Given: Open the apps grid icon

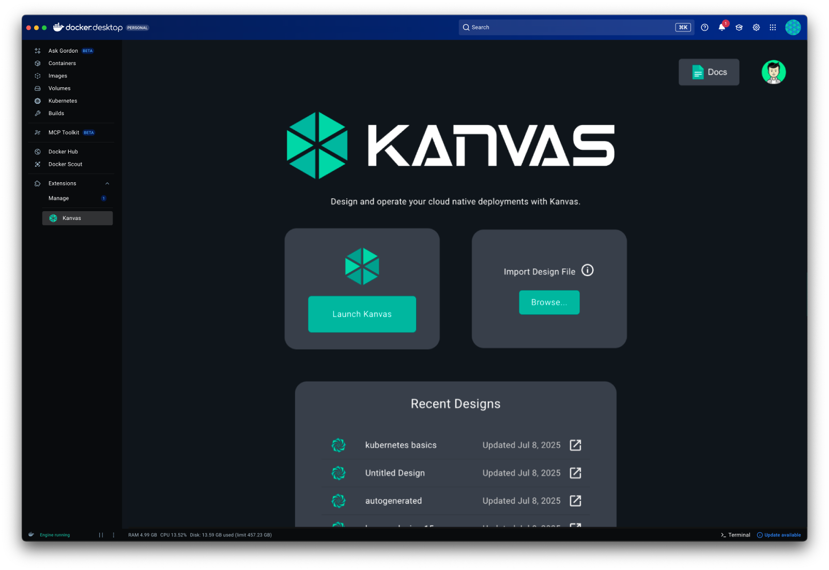Looking at the screenshot, I should pos(773,27).
